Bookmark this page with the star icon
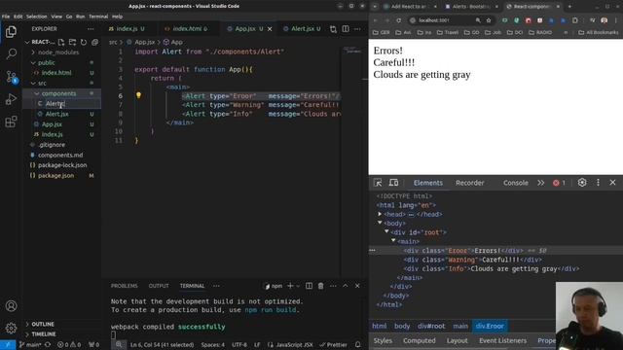 (489, 20)
